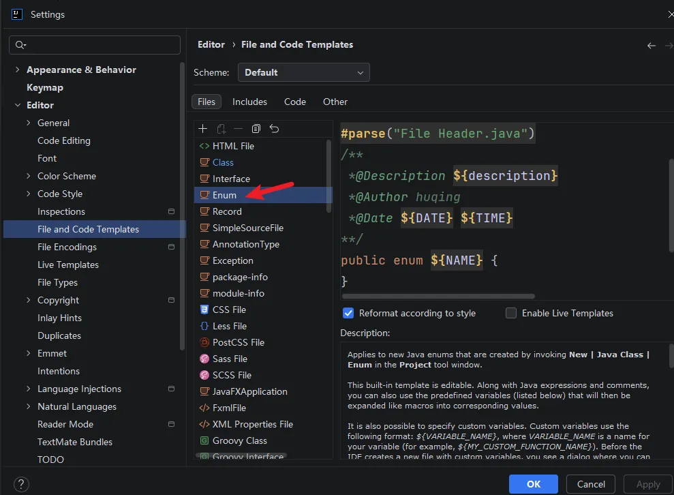Expand the Code Style node
Viewport: 674px width, 495px height.
coord(29,194)
